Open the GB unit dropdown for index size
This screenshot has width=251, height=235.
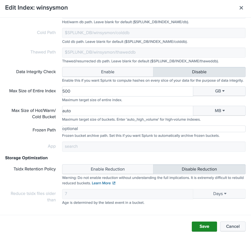click(219, 91)
